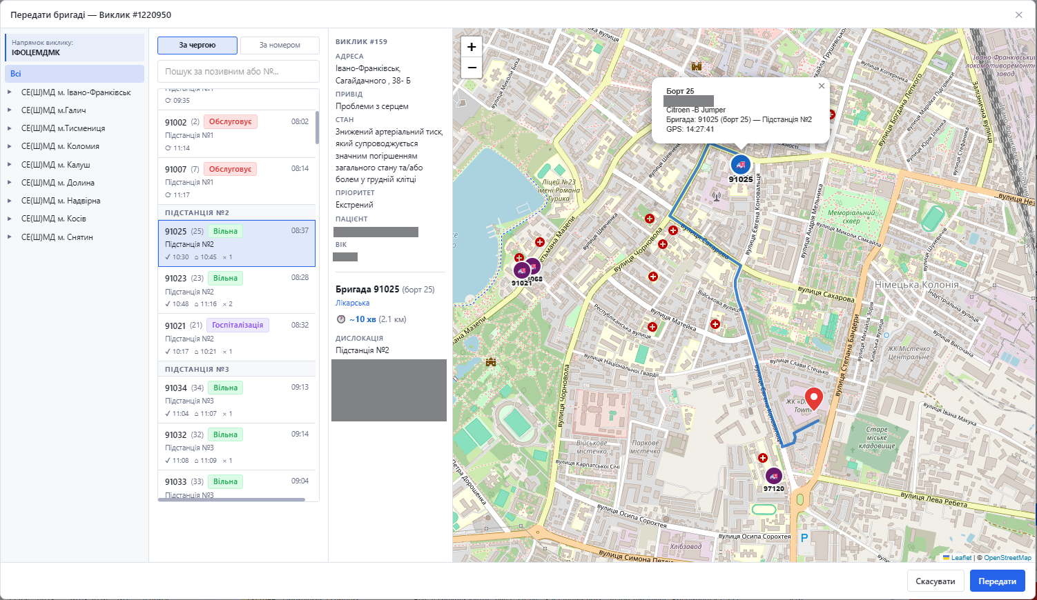The height and width of the screenshot is (600, 1037).
Task: Zoom in on the map
Action: [x=472, y=47]
